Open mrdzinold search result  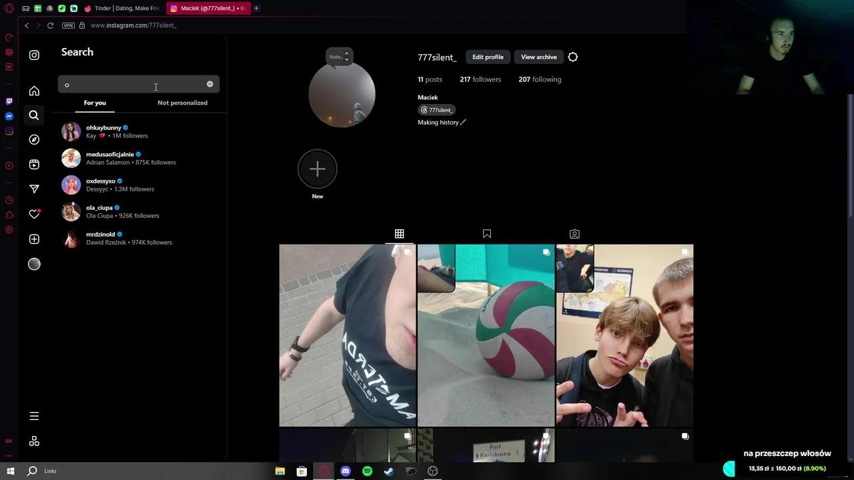(x=138, y=238)
